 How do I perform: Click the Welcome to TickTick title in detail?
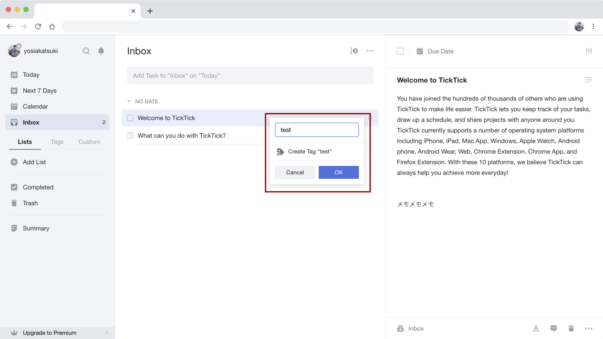(432, 80)
